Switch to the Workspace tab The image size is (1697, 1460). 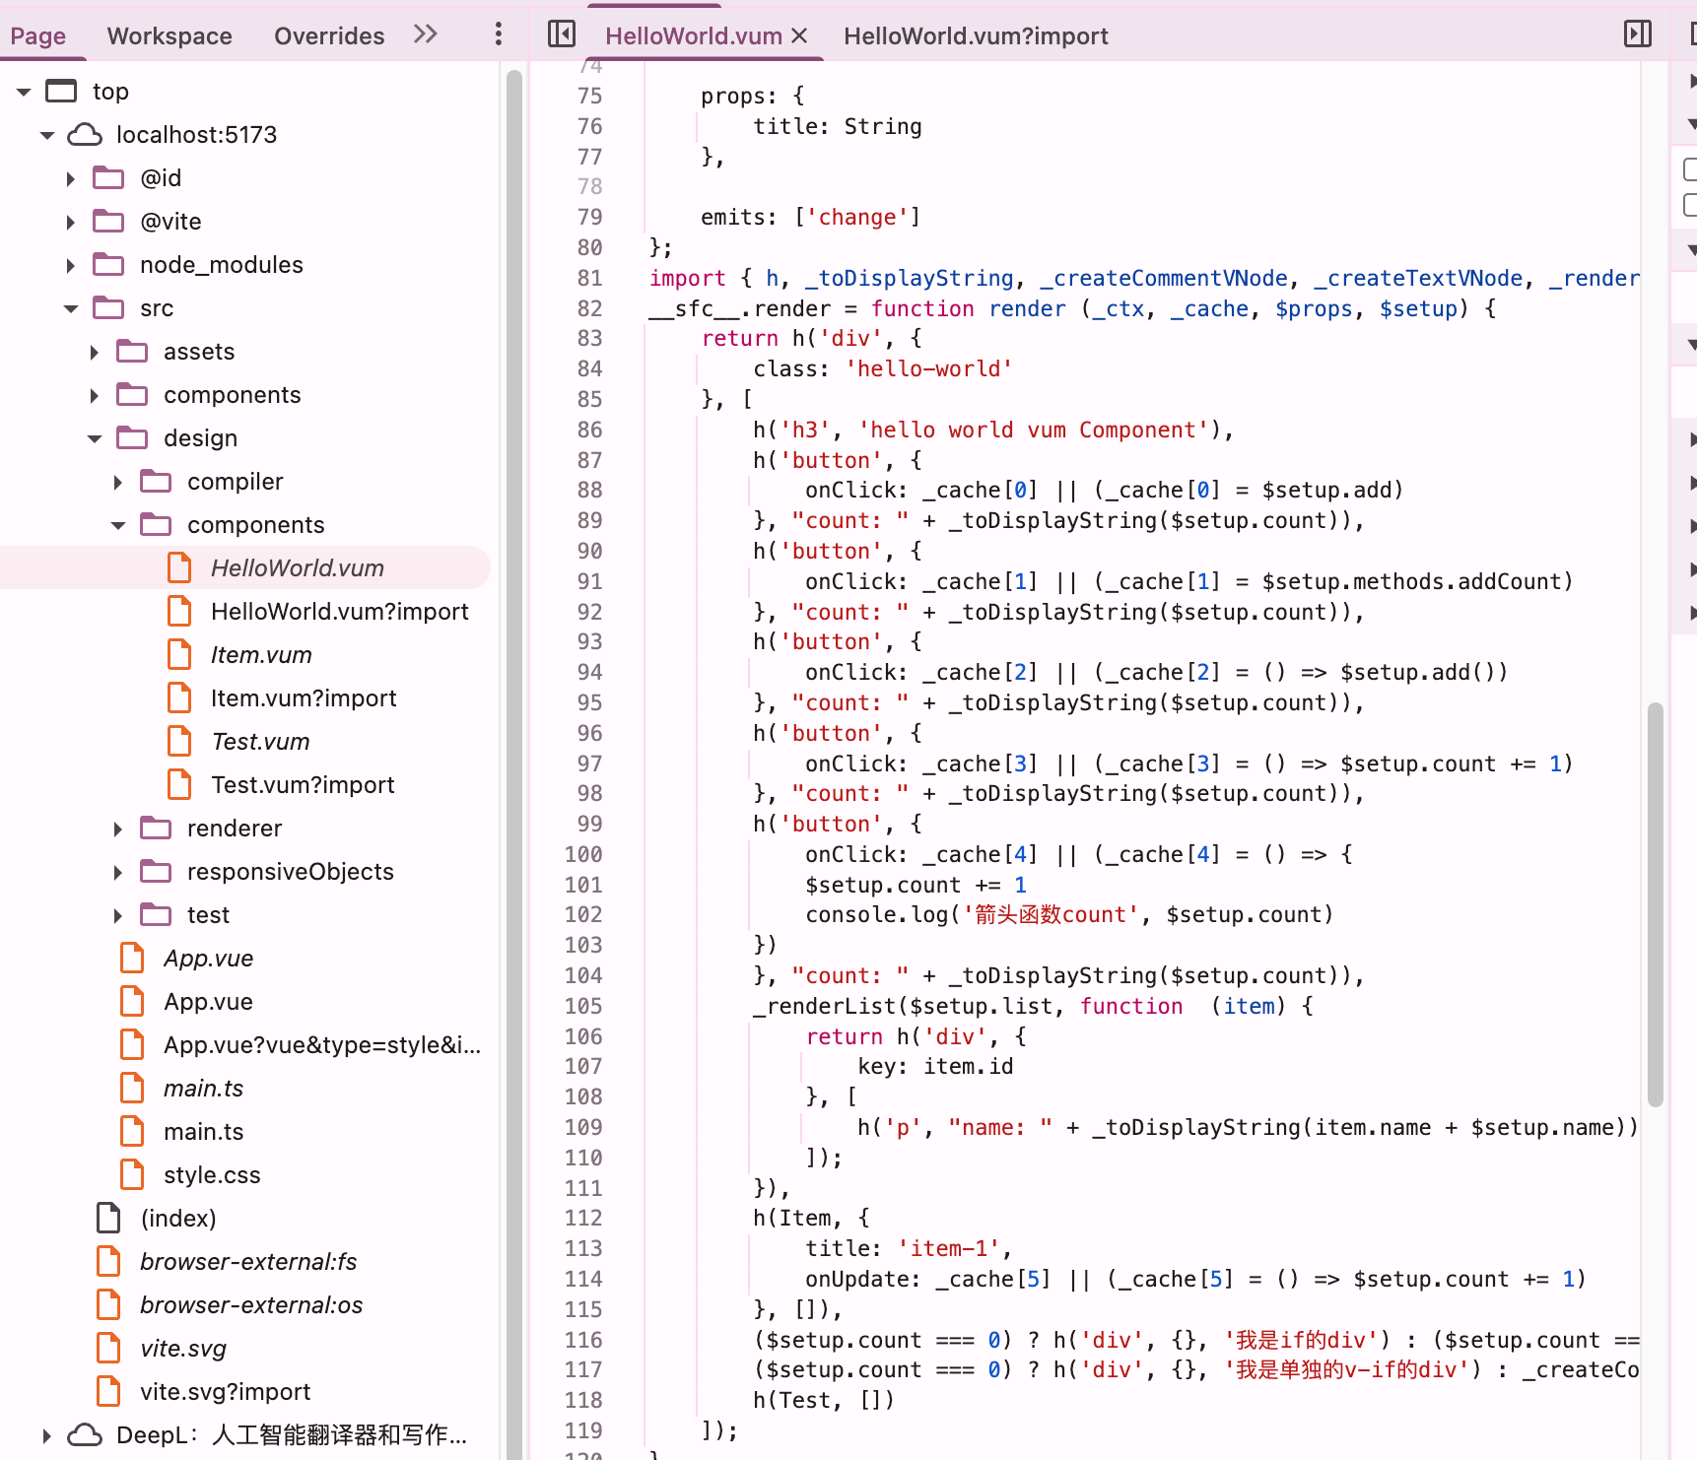pyautogui.click(x=170, y=36)
